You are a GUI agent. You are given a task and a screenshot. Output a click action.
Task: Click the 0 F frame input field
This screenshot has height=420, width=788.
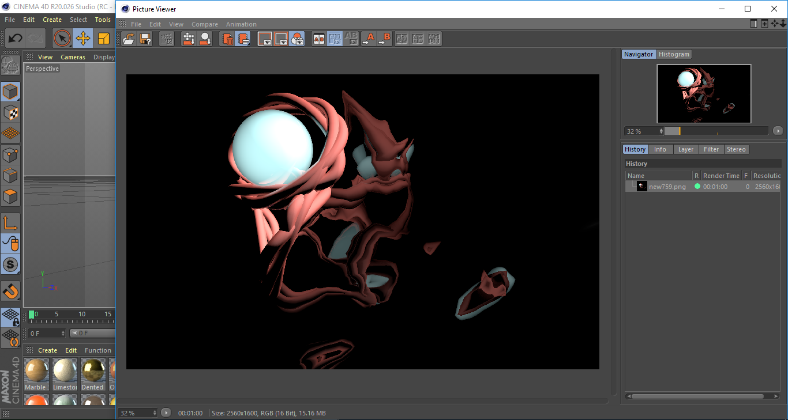coord(46,333)
